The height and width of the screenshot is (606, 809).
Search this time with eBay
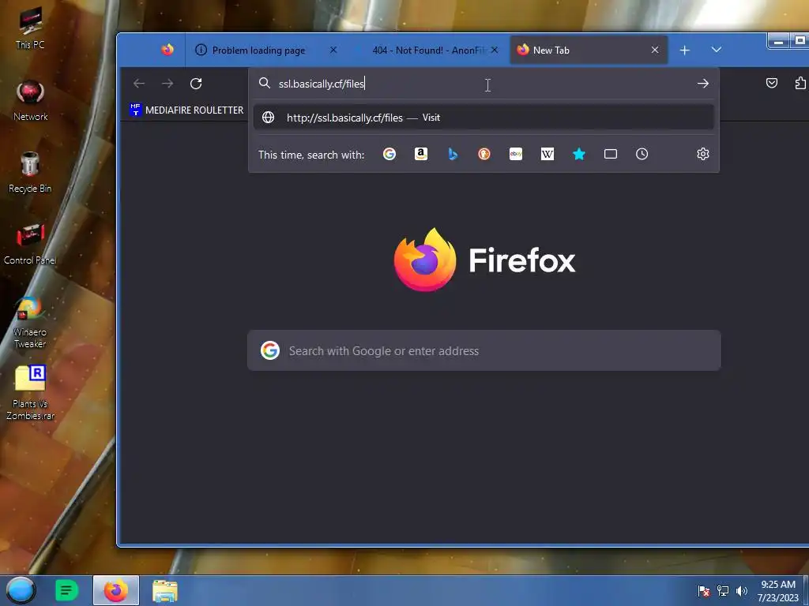pyautogui.click(x=516, y=154)
